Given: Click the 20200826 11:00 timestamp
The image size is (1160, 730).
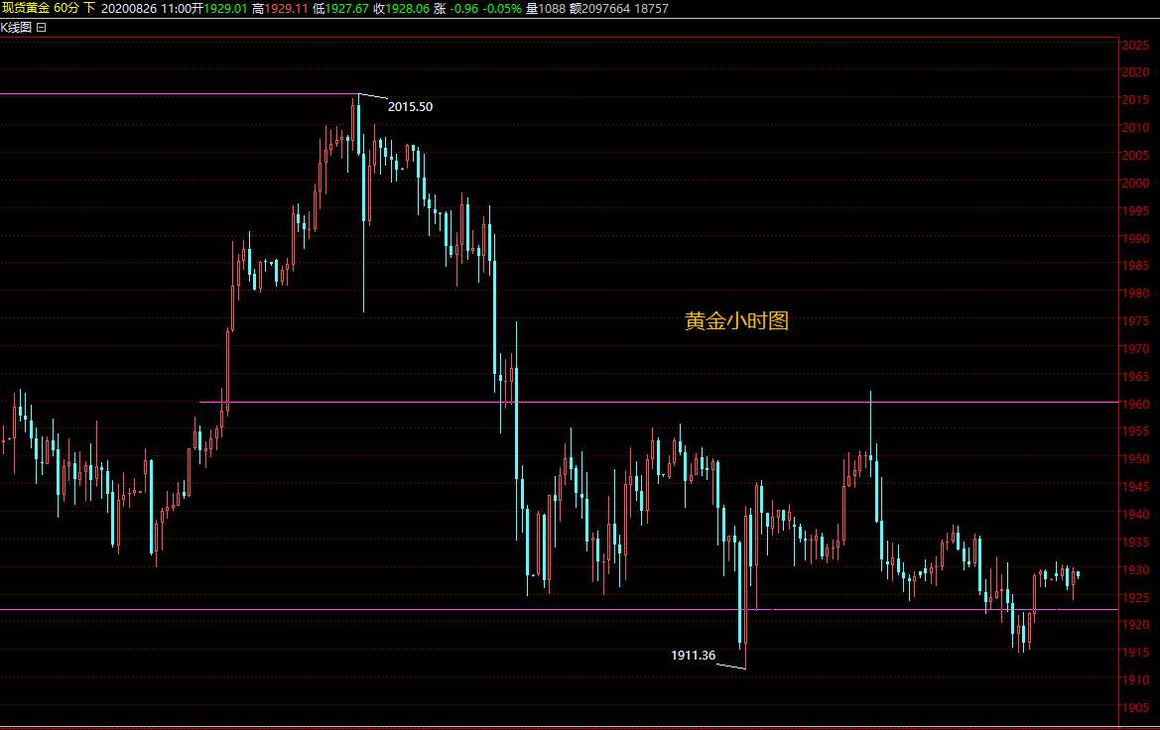Looking at the screenshot, I should click(x=147, y=8).
